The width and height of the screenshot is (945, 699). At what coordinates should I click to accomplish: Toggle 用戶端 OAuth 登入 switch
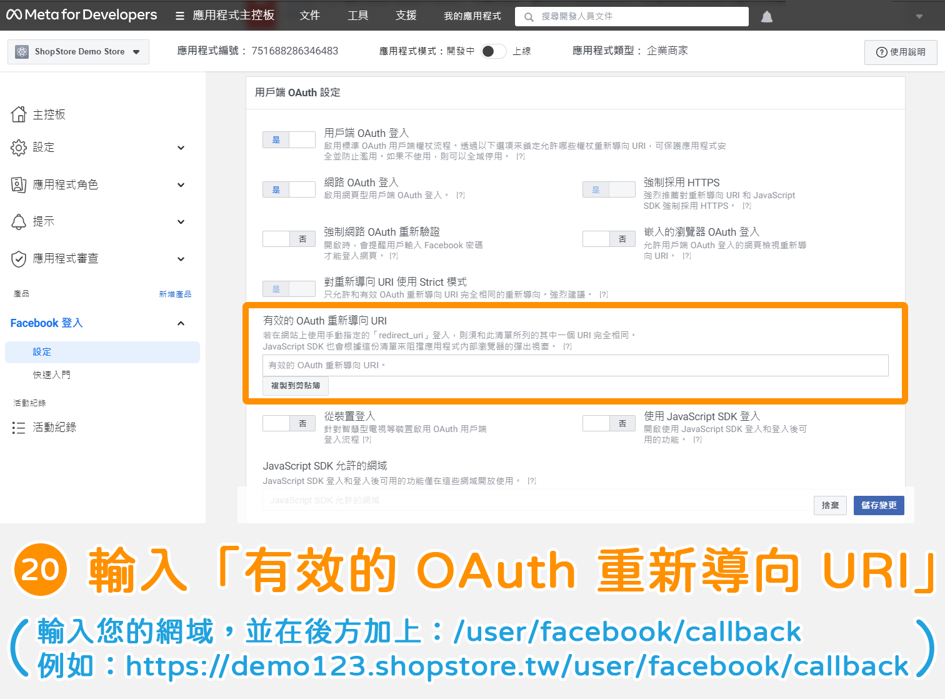pos(289,139)
